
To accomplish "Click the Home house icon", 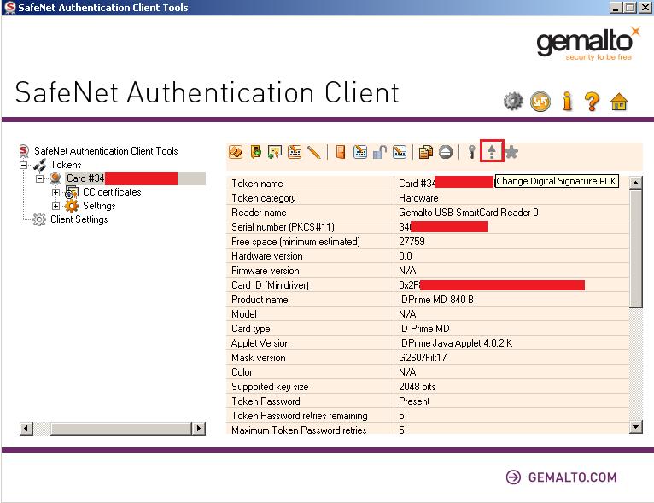I will click(x=619, y=102).
